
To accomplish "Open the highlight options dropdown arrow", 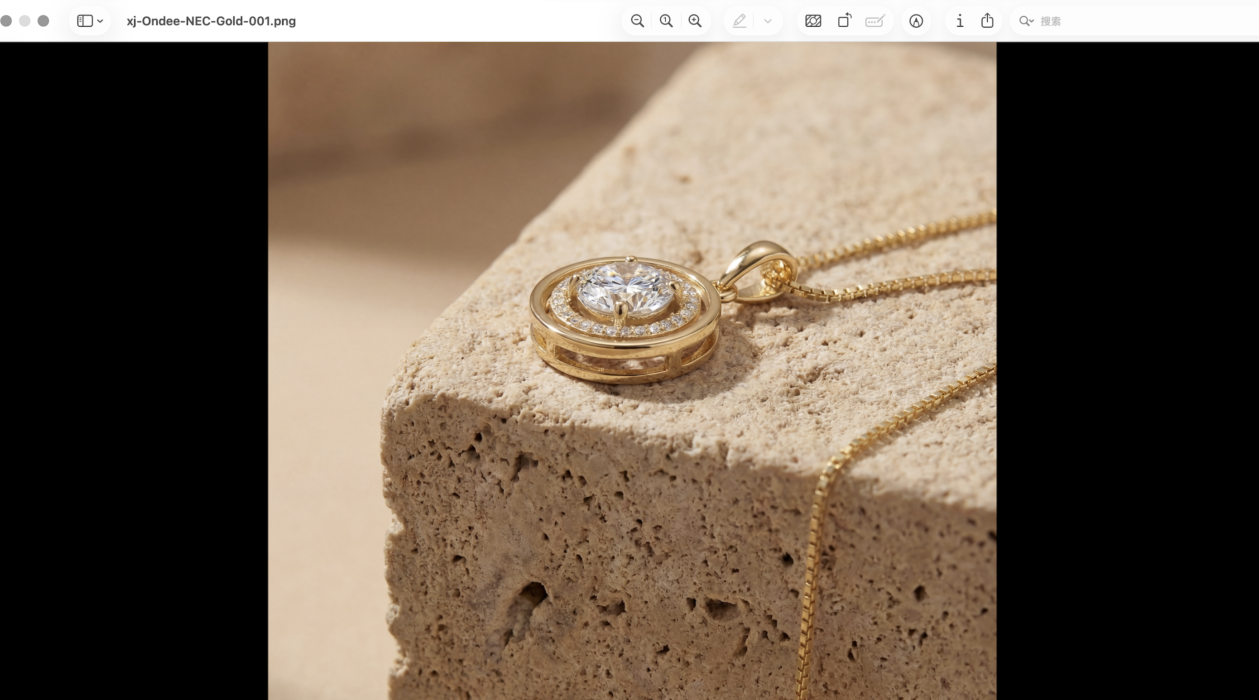I will pyautogui.click(x=767, y=21).
